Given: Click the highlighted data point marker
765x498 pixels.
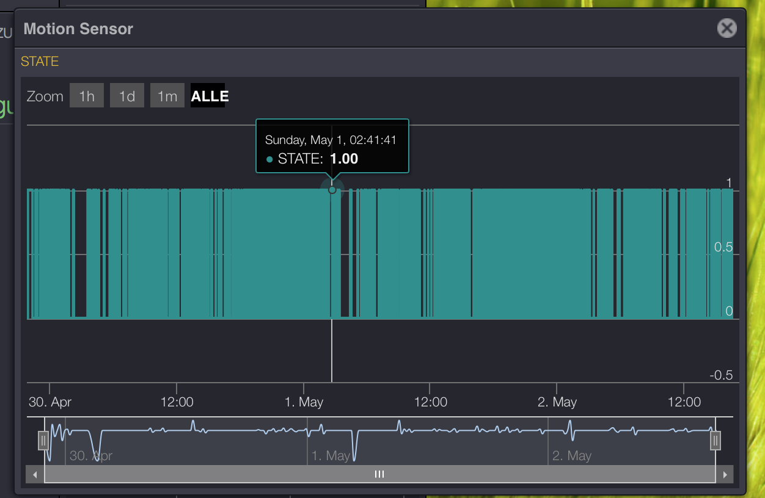Looking at the screenshot, I should (332, 190).
